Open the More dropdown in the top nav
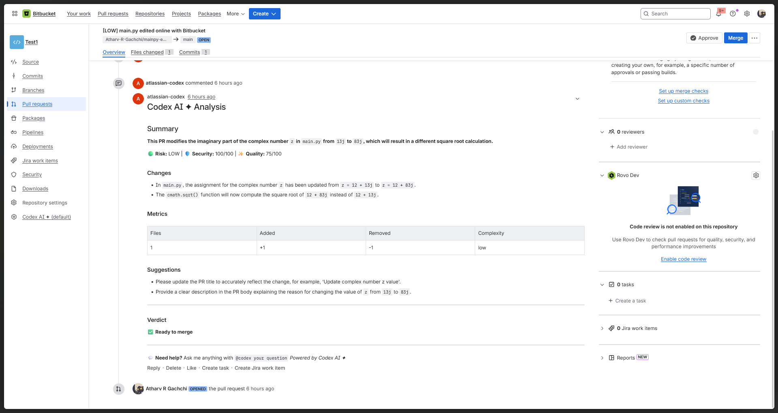This screenshot has height=413, width=778. click(236, 14)
